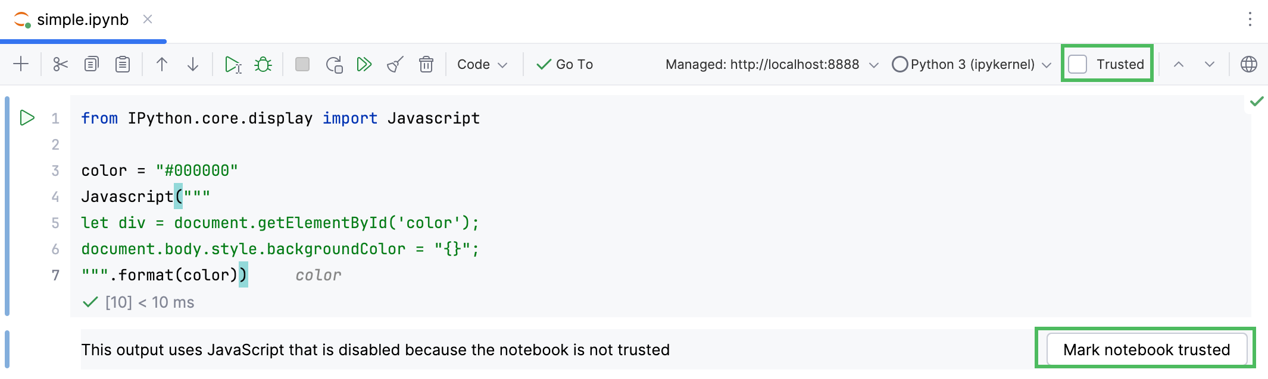Copy the selected cell
This screenshot has width=1268, height=379.
click(x=91, y=64)
